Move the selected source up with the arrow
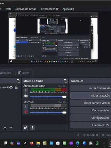The width and height of the screenshot is (111, 148). tap(5, 128)
